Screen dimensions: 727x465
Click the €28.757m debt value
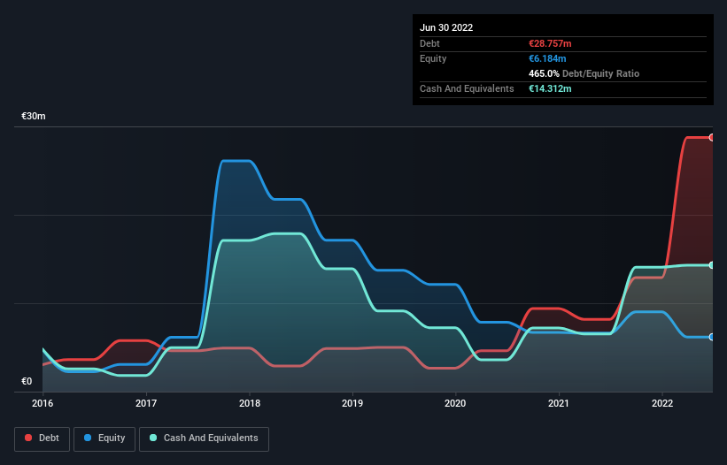550,43
